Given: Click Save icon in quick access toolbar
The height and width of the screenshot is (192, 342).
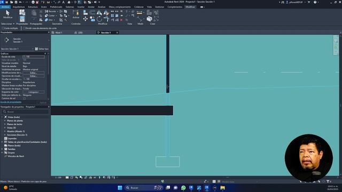Looking at the screenshot, I should (x=15, y=2).
